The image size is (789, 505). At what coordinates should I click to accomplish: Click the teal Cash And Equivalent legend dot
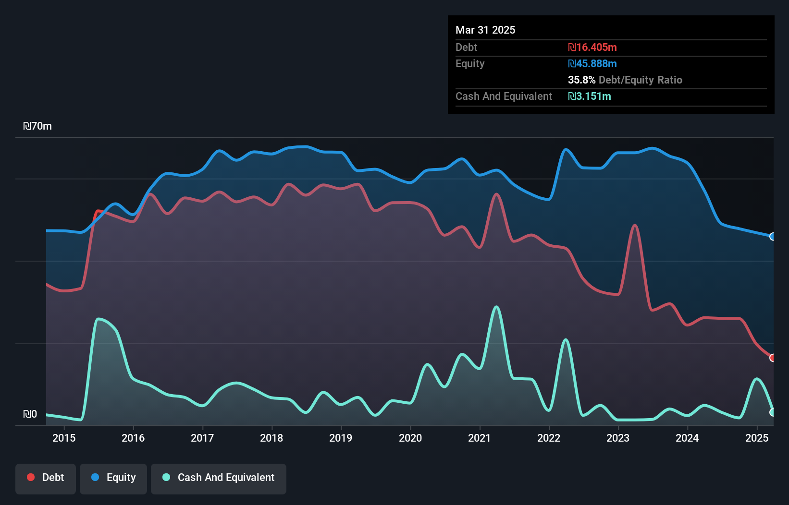(166, 477)
